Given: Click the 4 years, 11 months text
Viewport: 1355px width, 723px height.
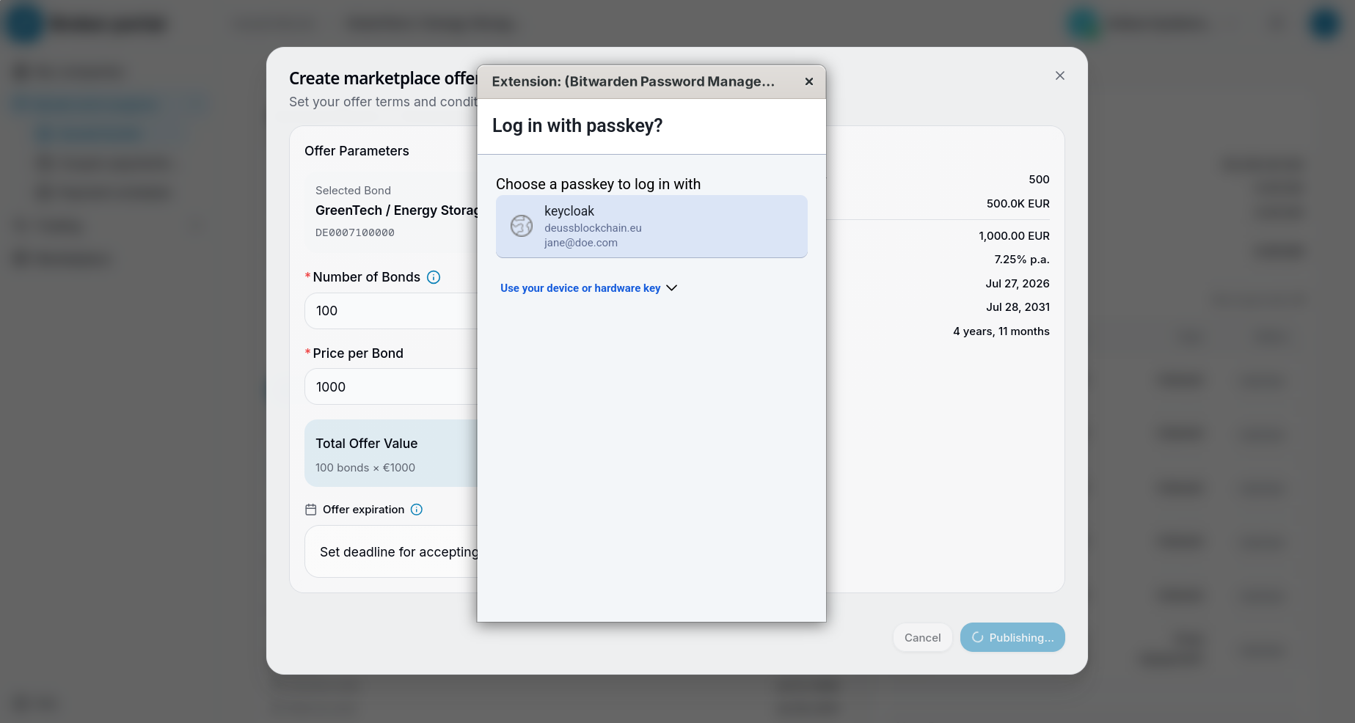Looking at the screenshot, I should 1001,331.
